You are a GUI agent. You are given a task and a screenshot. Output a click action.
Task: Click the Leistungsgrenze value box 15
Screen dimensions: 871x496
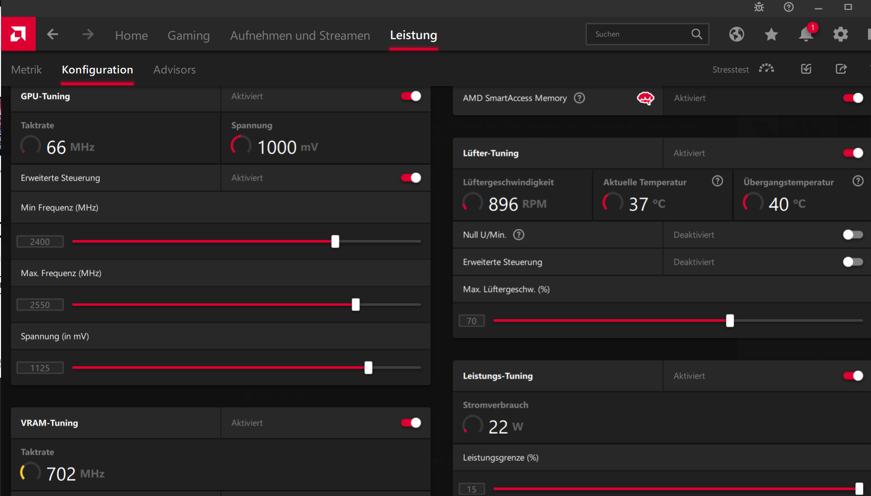(x=472, y=489)
